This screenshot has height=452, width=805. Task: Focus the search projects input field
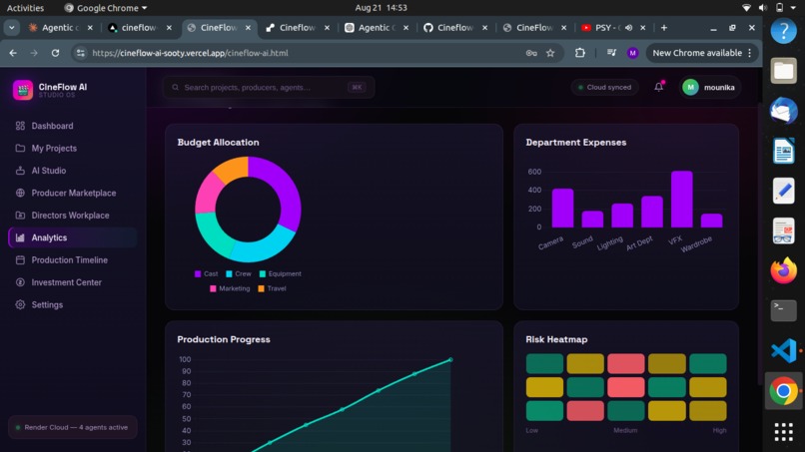click(269, 87)
